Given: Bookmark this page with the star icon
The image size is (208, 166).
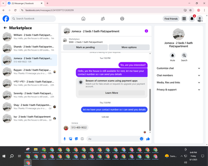Looking at the screenshot, I should pos(191,10).
